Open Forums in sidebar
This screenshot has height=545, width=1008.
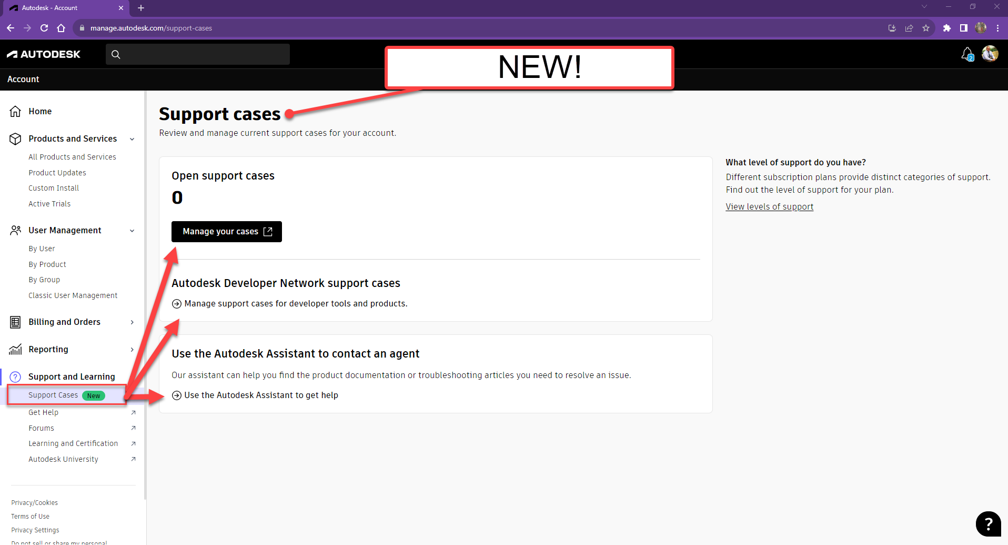42,428
